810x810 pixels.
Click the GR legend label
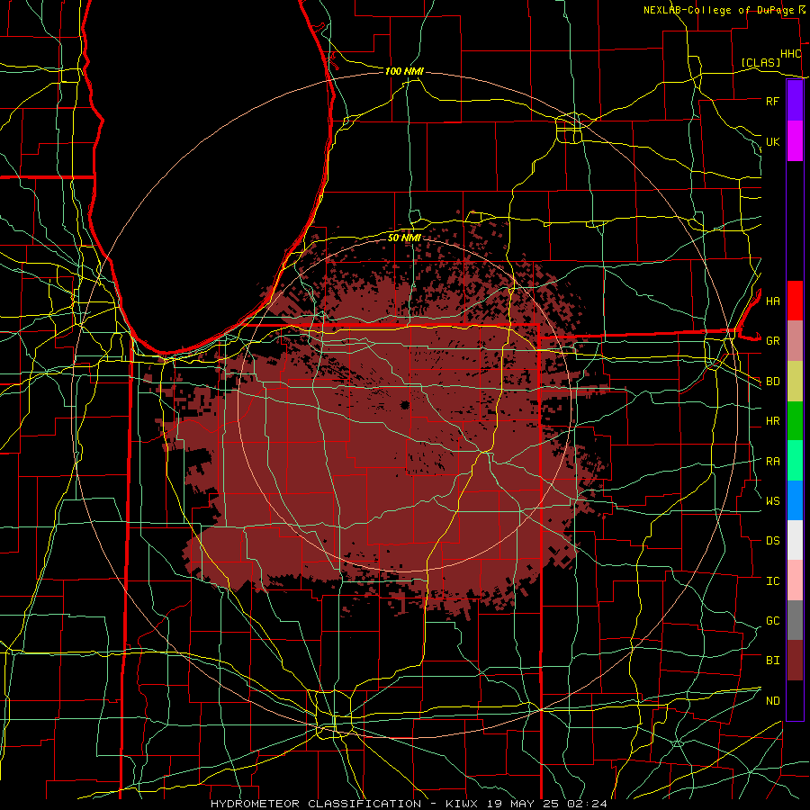point(772,341)
